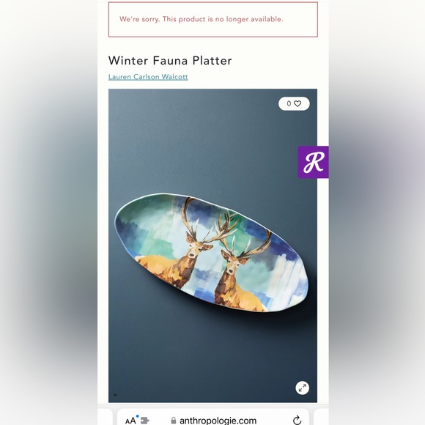Tap the padlock icon beside the URL
This screenshot has width=425, height=425.
[x=174, y=421]
